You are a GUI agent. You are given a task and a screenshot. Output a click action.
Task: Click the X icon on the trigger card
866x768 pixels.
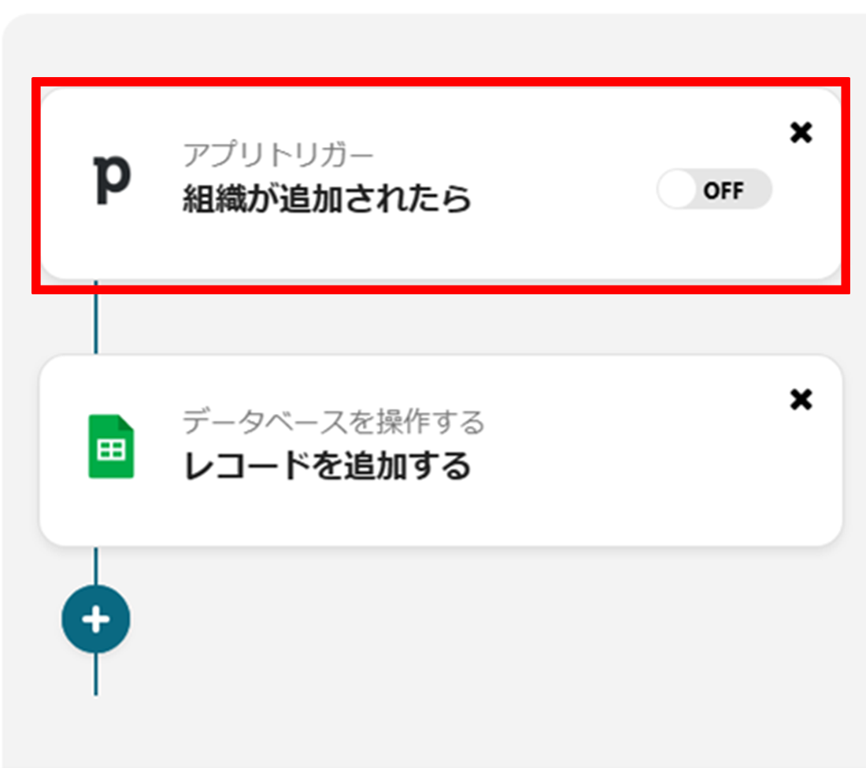click(801, 133)
